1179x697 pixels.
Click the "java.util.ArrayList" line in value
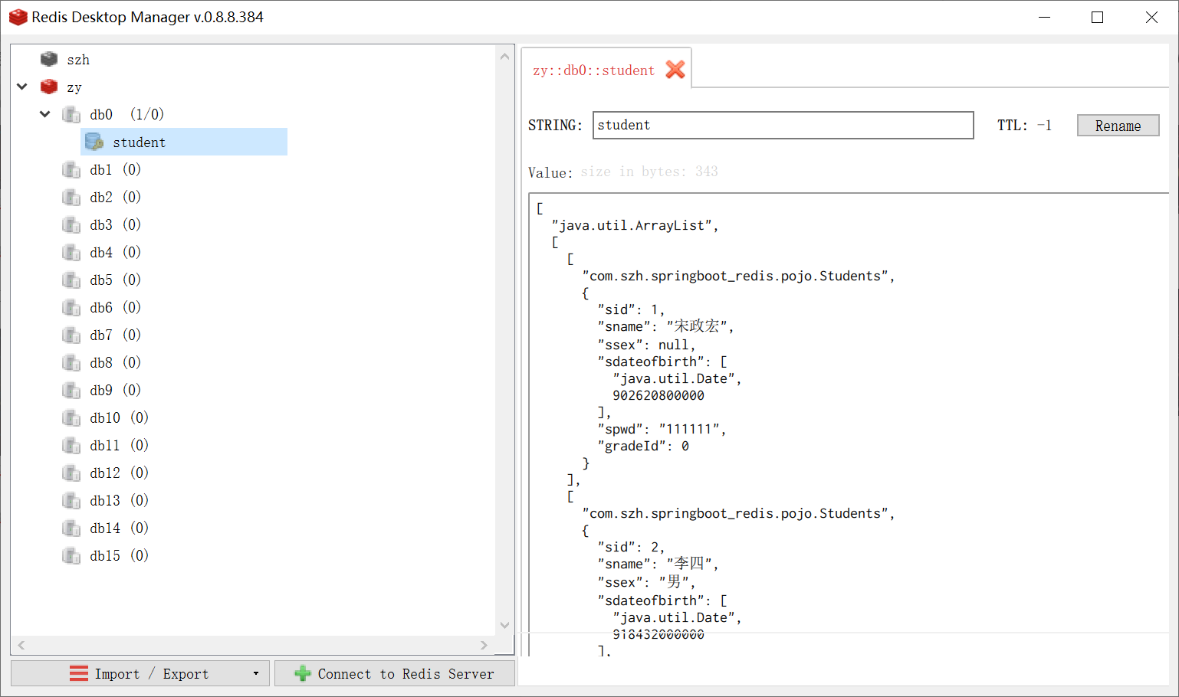tap(635, 225)
